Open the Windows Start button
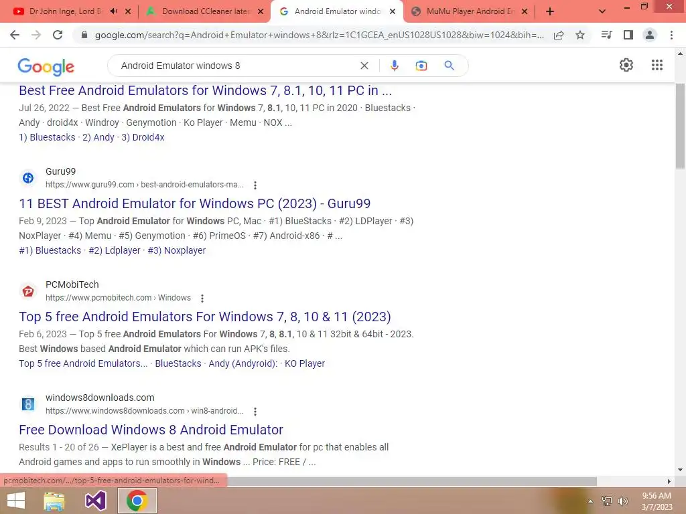 pos(16,501)
